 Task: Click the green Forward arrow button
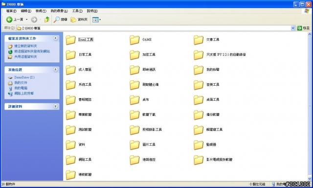click(34, 19)
